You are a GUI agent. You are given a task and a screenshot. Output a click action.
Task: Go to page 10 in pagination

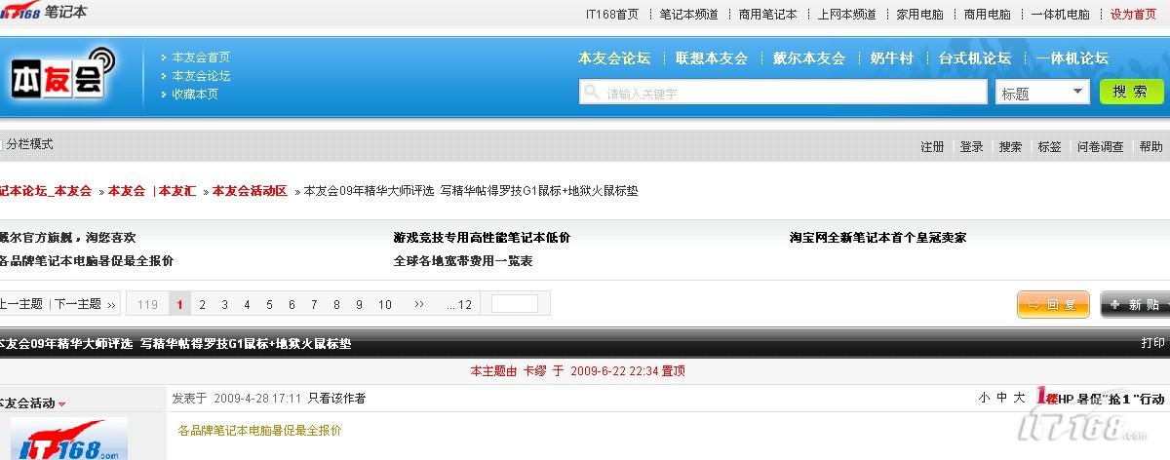385,304
